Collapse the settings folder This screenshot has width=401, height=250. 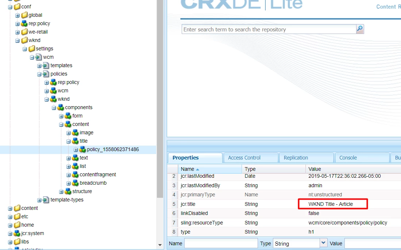coord(25,49)
